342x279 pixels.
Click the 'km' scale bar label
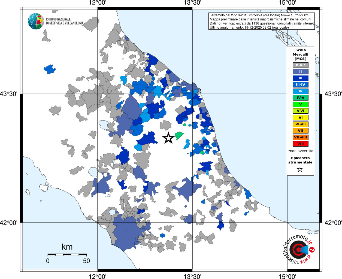tap(67, 247)
